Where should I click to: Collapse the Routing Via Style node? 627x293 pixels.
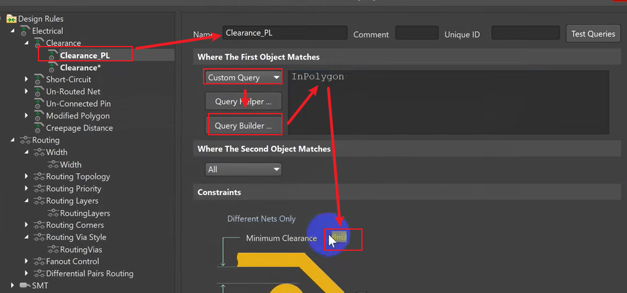click(27, 237)
